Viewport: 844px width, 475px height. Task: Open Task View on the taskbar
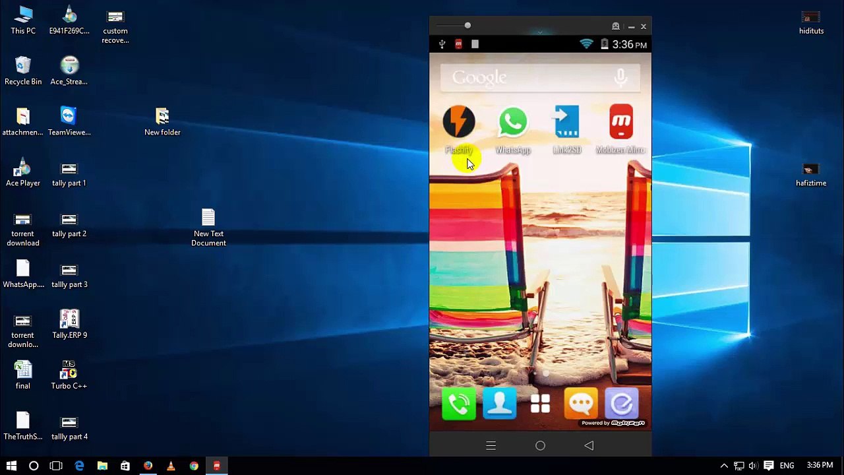pyautogui.click(x=56, y=466)
